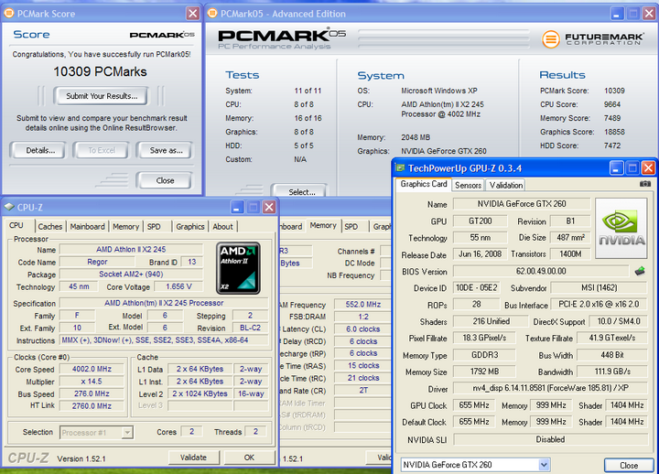Screen dimensions: 659x474
Task: Click the Core Speed value 4002.0 MHz
Action: (92, 369)
